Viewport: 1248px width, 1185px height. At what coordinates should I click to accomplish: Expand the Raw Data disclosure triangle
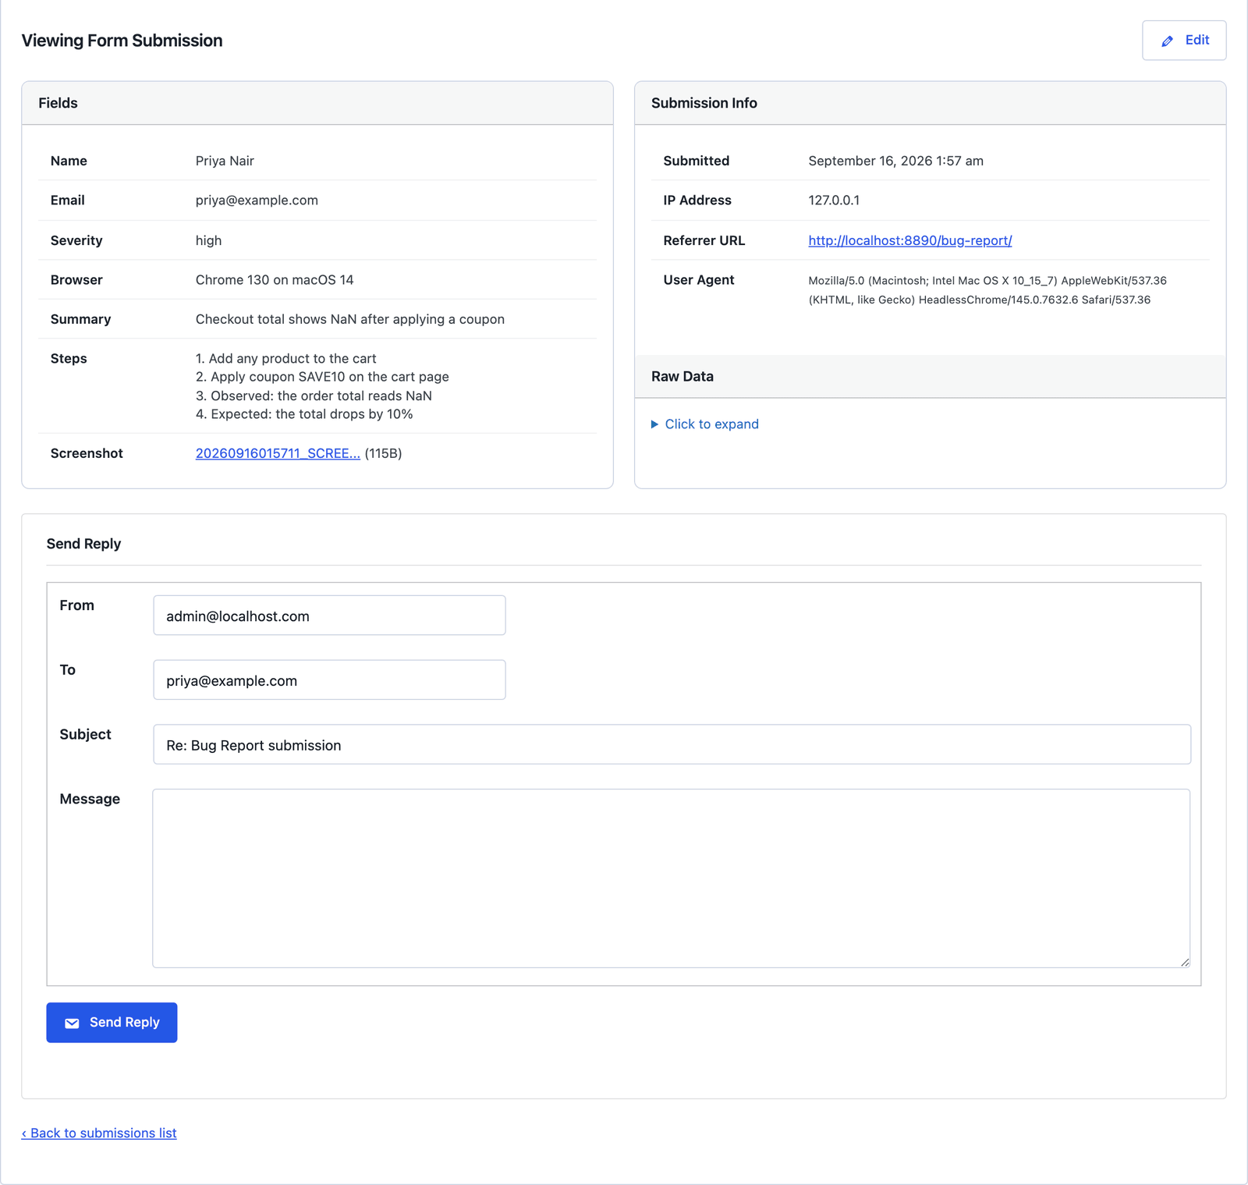click(654, 424)
